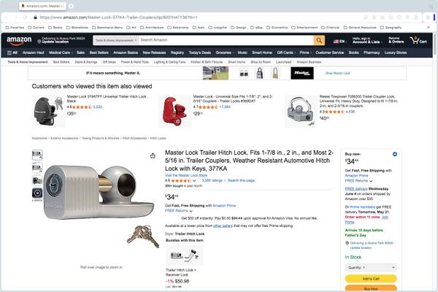
Task: Open the hamburger All menu
Action: click(x=12, y=53)
